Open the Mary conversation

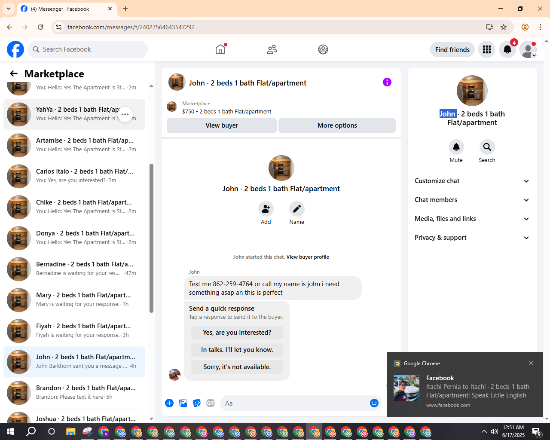click(74, 300)
